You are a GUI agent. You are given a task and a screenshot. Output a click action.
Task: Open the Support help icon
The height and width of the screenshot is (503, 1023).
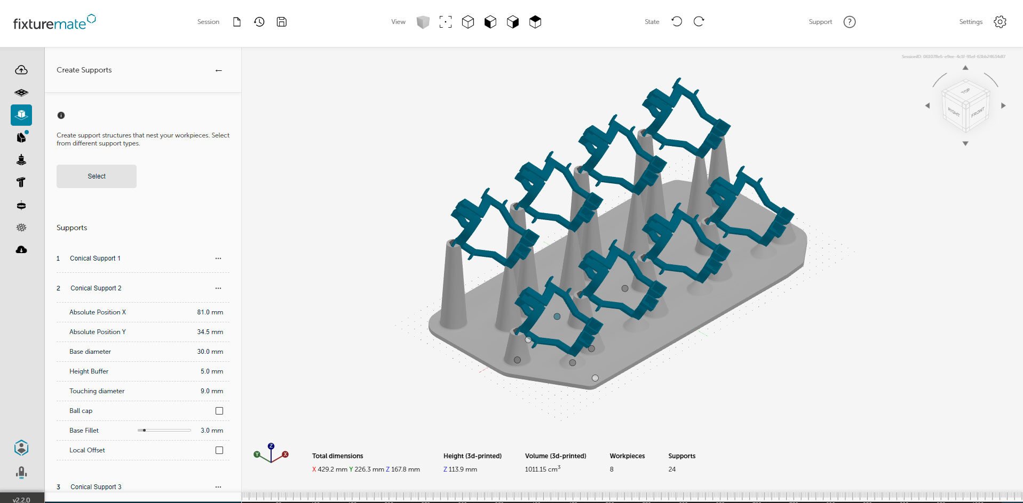point(850,22)
